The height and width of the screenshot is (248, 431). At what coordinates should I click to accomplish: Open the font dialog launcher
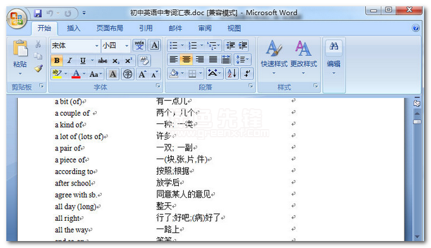click(158, 86)
